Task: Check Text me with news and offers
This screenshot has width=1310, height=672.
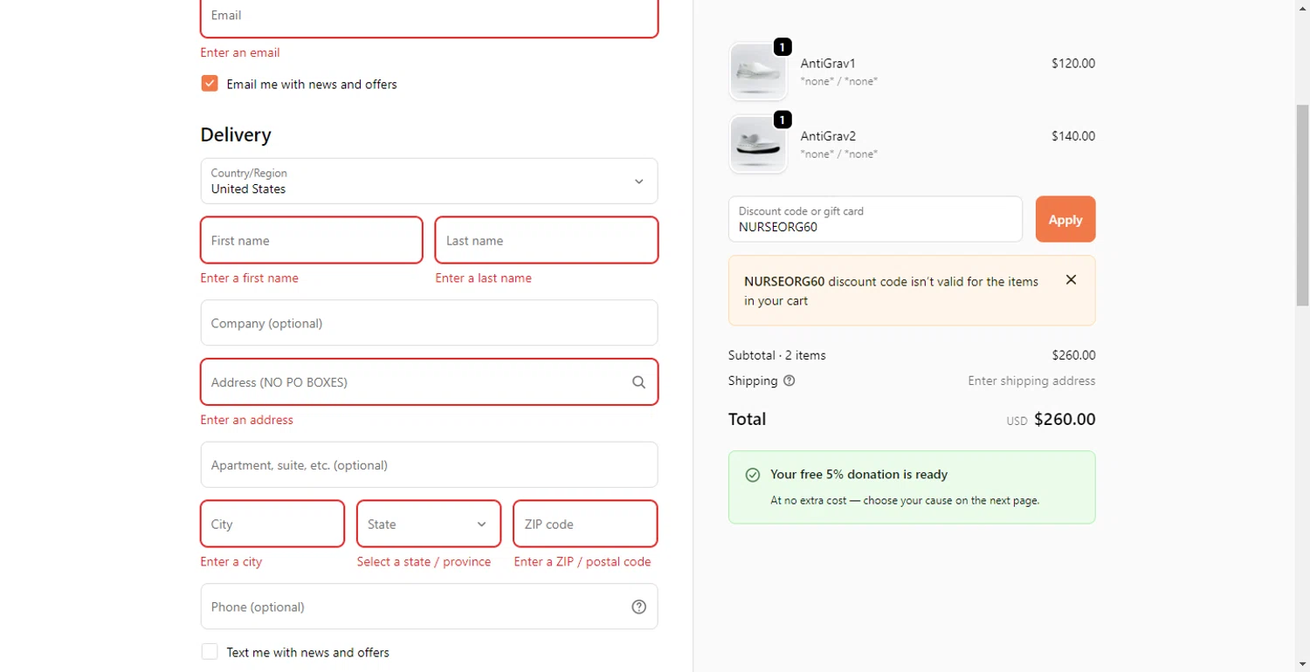Action: pos(210,652)
